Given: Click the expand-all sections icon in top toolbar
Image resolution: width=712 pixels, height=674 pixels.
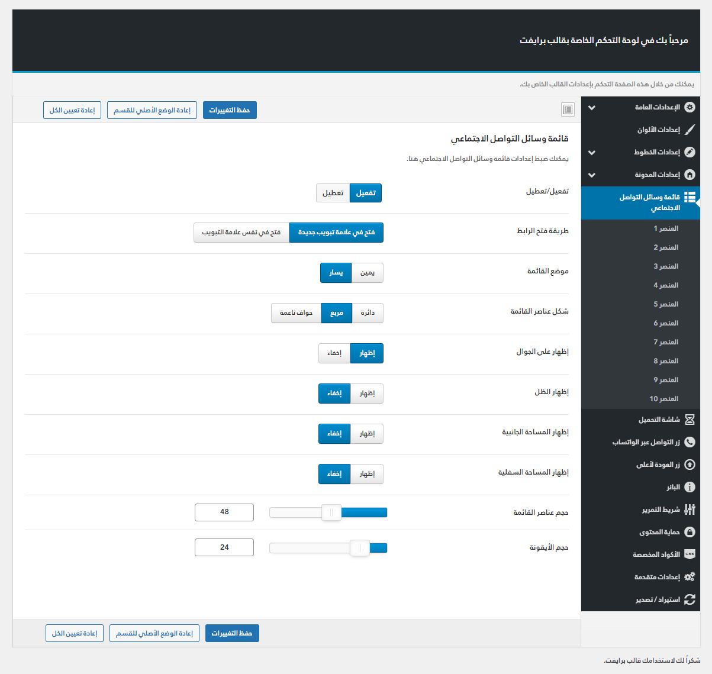Looking at the screenshot, I should pos(568,109).
